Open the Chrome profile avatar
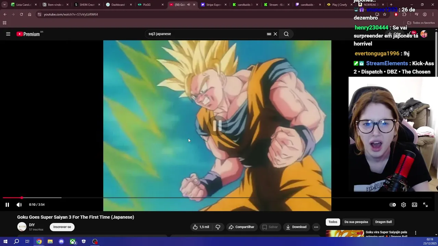Screen dimensions: 438x246 [425, 14]
